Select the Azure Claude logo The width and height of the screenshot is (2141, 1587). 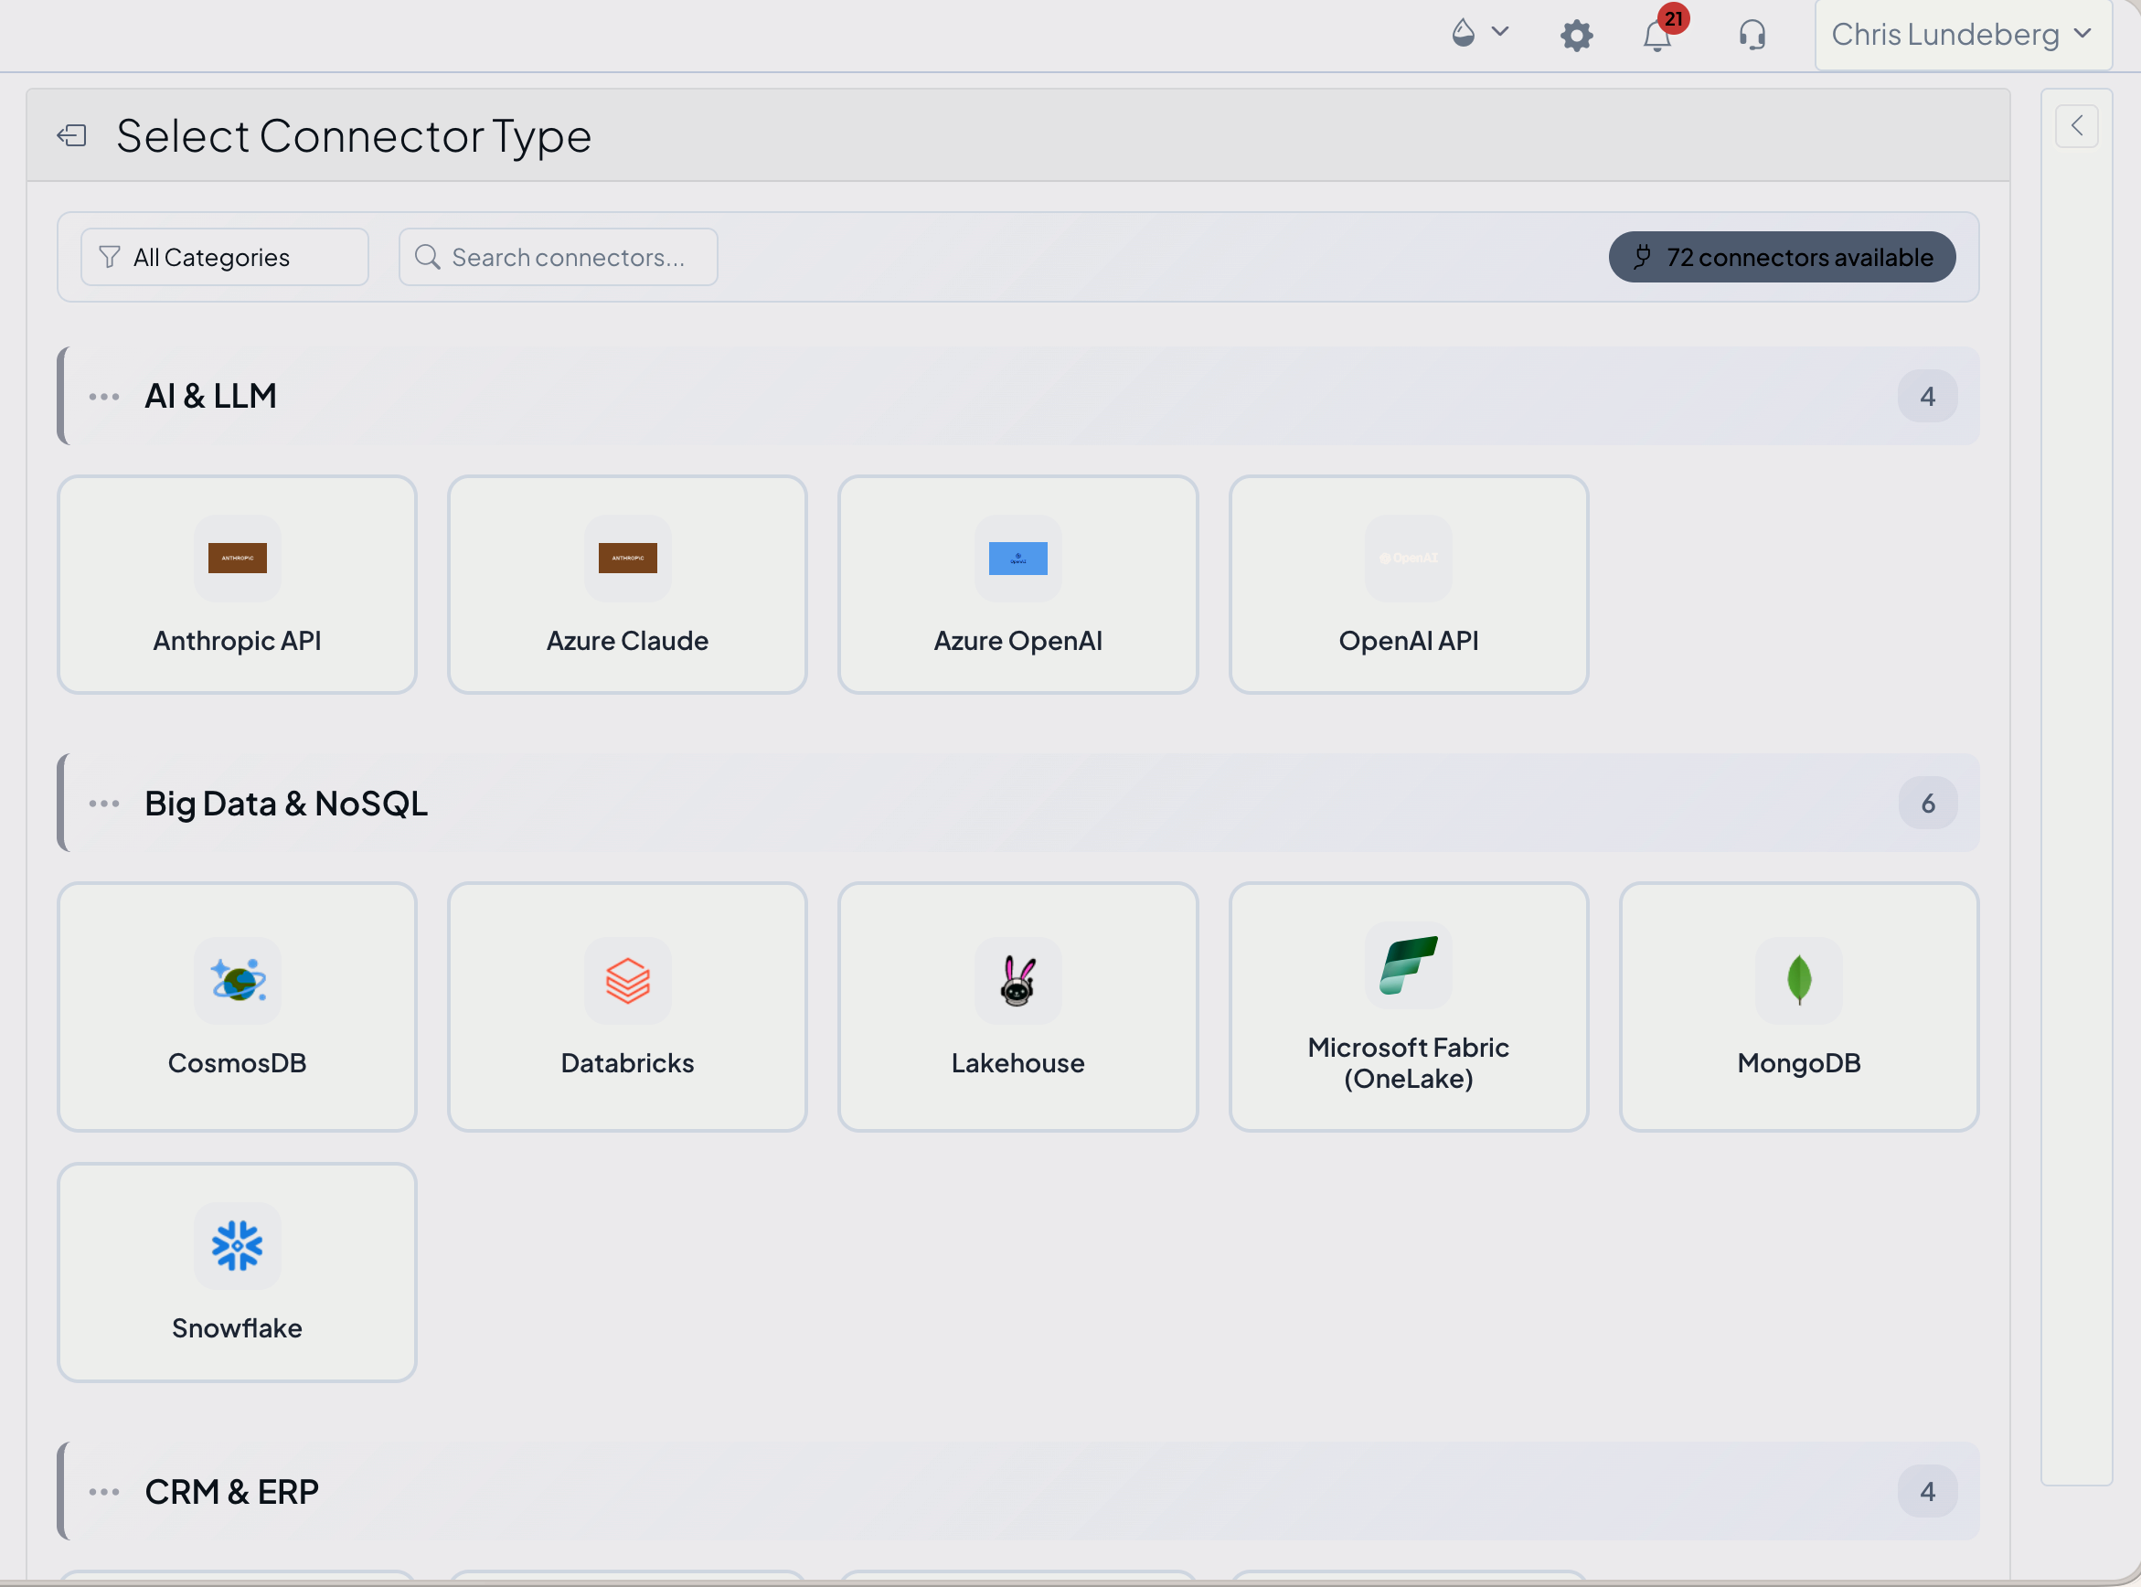(x=628, y=559)
